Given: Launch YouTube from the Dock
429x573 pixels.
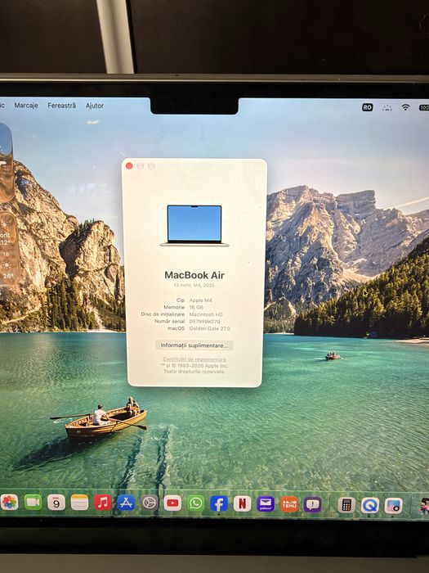Looking at the screenshot, I should coord(172,503).
